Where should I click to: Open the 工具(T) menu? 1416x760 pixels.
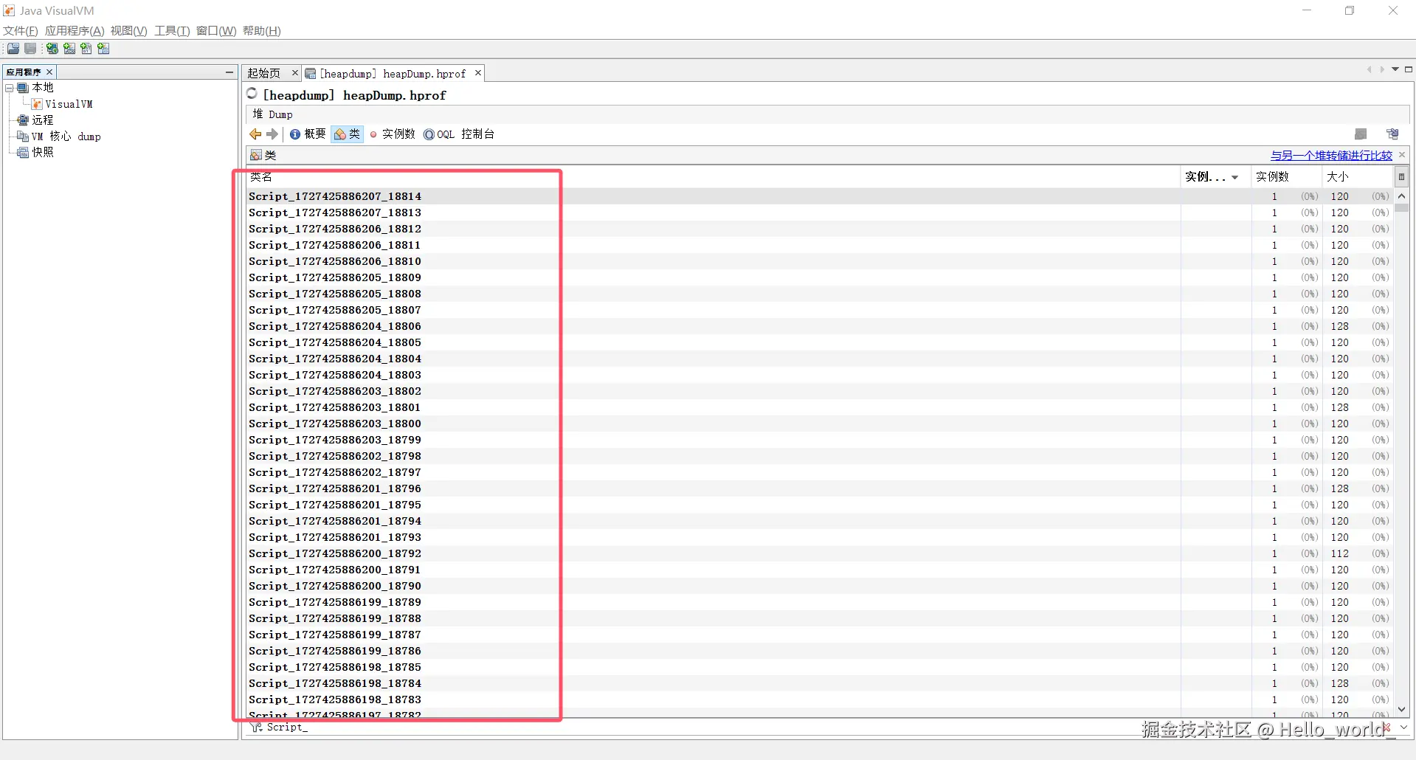pos(172,31)
